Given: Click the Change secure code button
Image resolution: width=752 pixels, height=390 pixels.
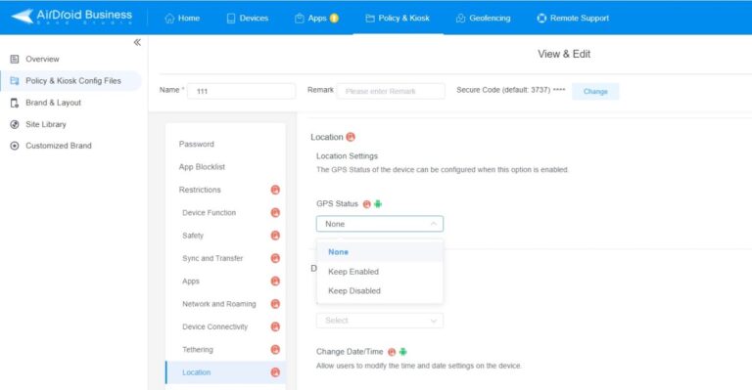Looking at the screenshot, I should pyautogui.click(x=595, y=92).
